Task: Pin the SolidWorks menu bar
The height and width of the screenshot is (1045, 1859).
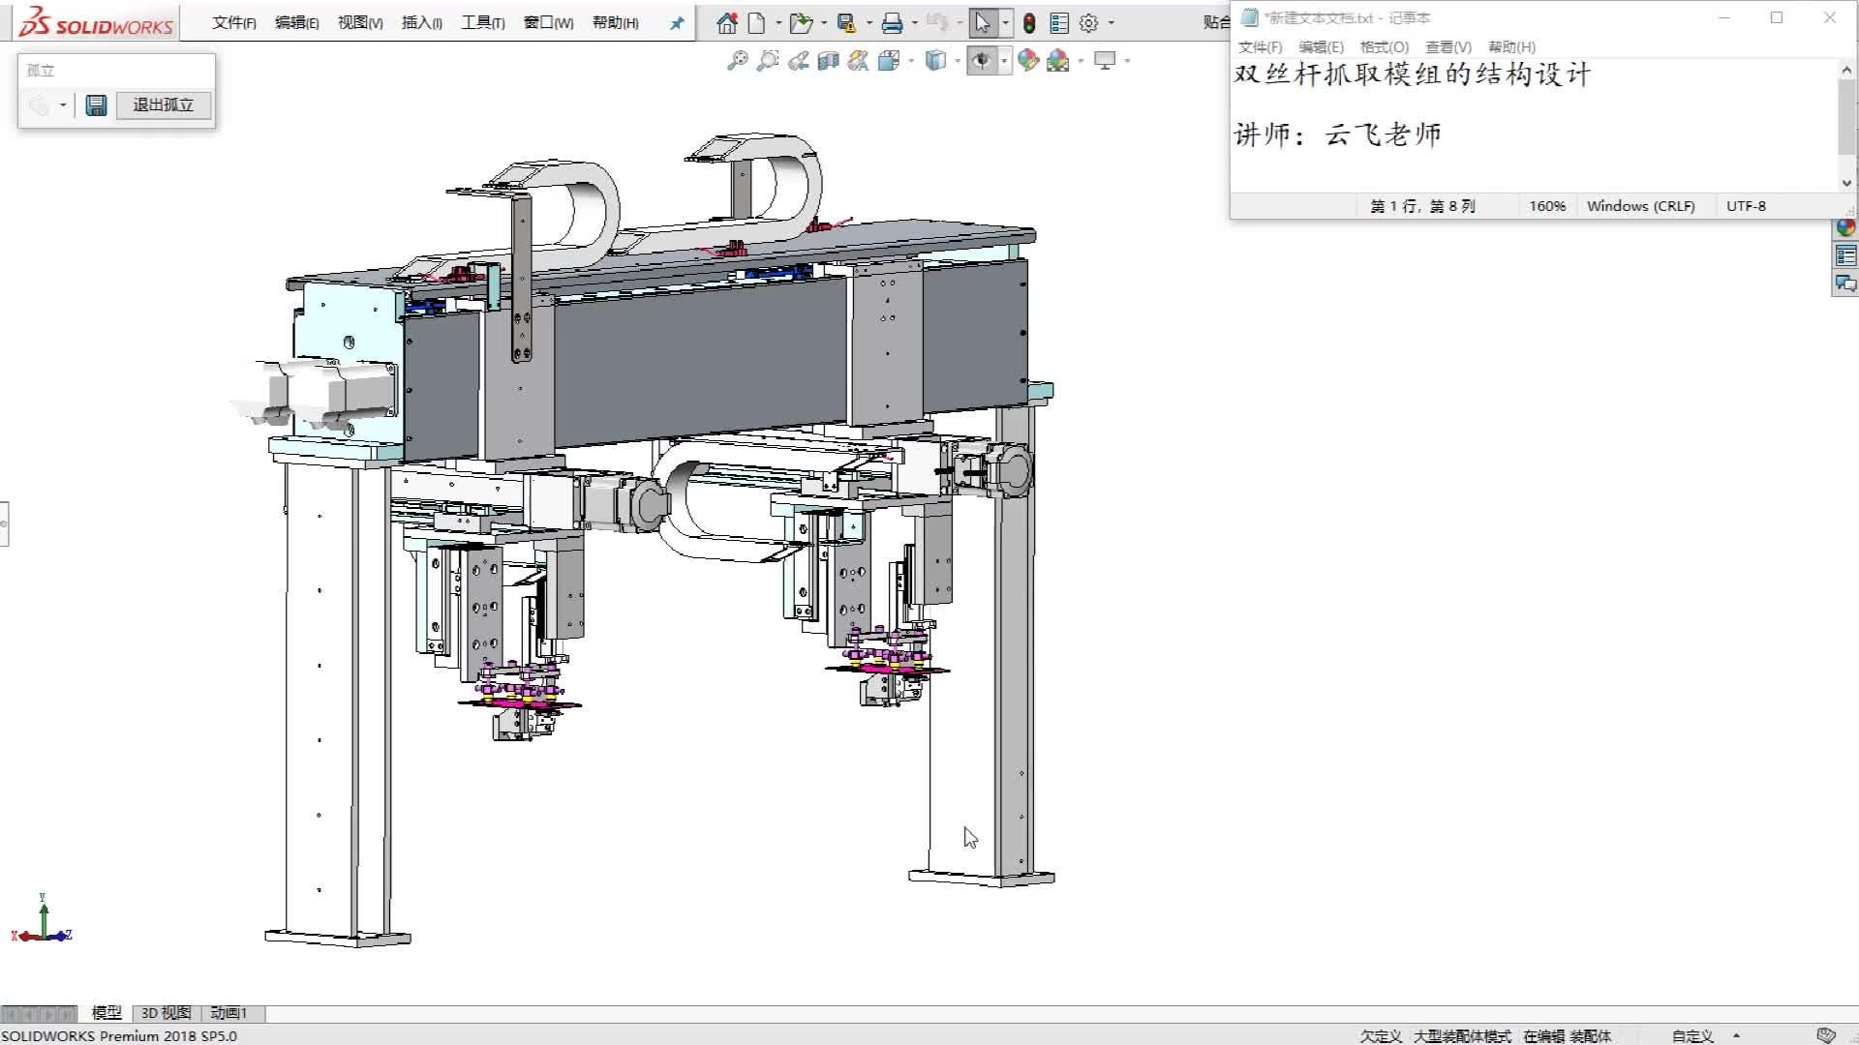Action: [677, 23]
